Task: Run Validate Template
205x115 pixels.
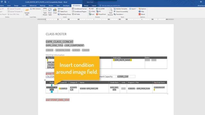Action: tap(120, 9)
